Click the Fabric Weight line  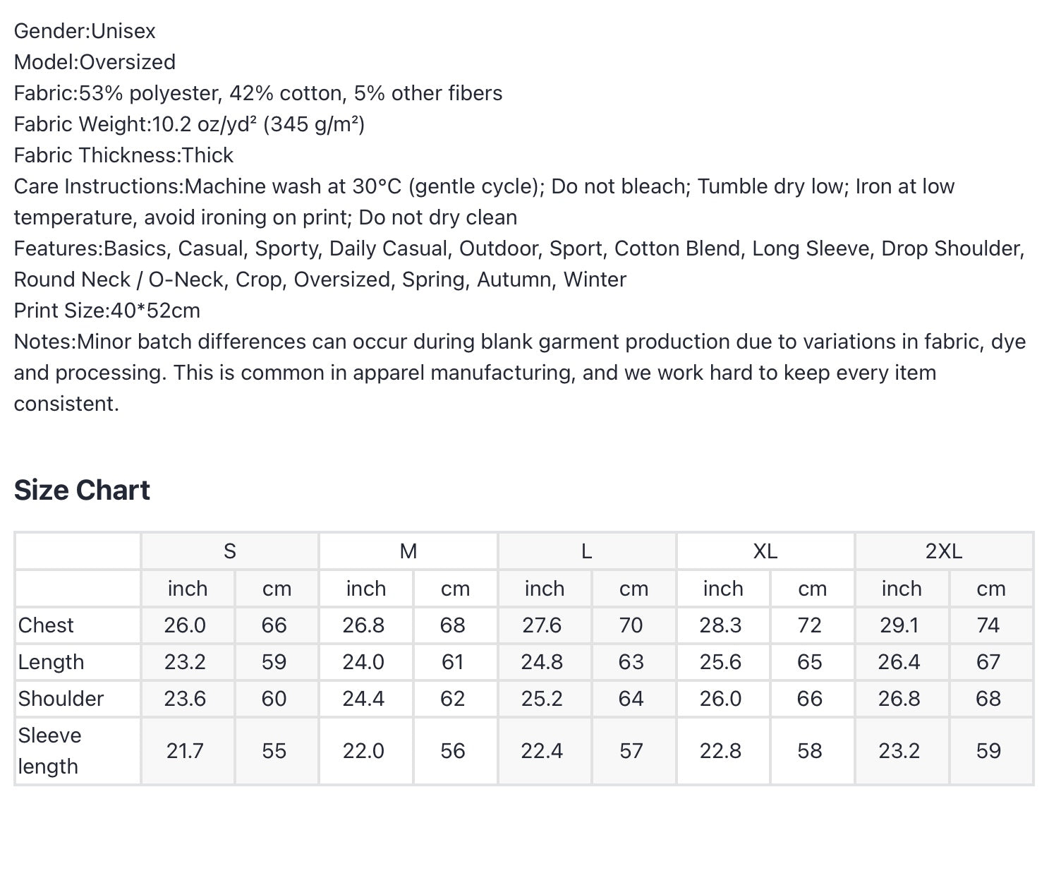coord(189,124)
